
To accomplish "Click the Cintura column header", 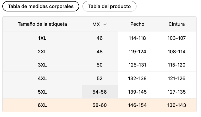I will 177,24.
